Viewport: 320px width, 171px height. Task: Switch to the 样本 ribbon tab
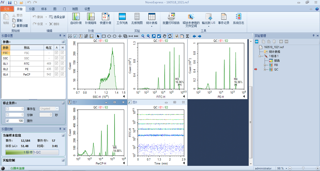(x=44, y=9)
